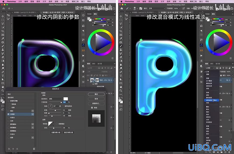Open the white shadow color swatch in Layer Style
Viewport: 234px width, 154px height.
point(66,99)
